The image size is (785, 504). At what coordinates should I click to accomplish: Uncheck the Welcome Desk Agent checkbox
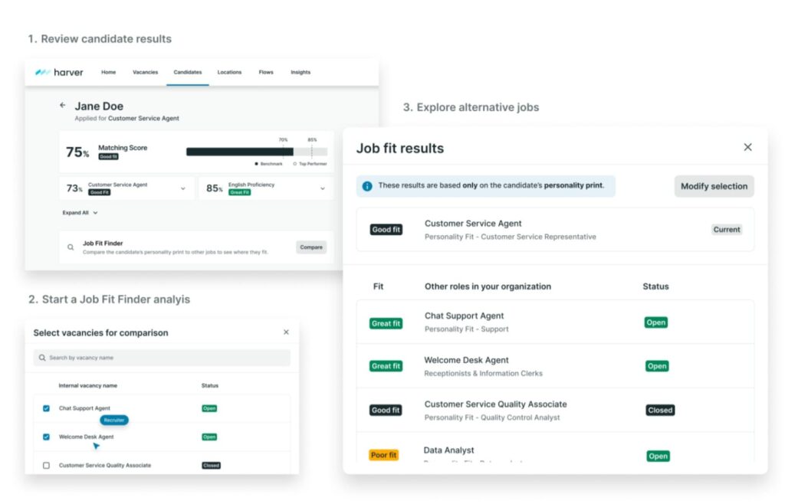46,437
